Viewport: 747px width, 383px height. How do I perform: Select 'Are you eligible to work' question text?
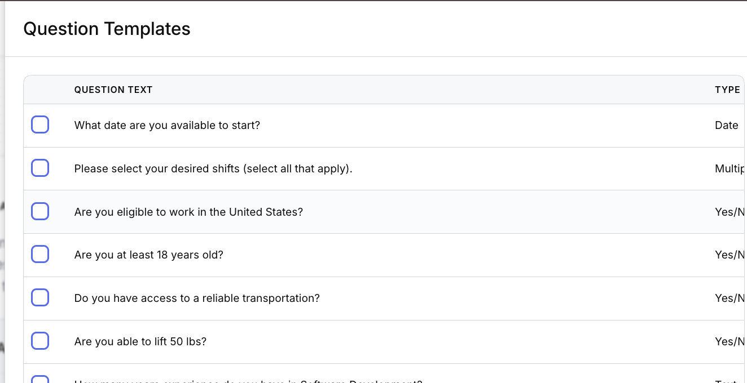pos(188,212)
